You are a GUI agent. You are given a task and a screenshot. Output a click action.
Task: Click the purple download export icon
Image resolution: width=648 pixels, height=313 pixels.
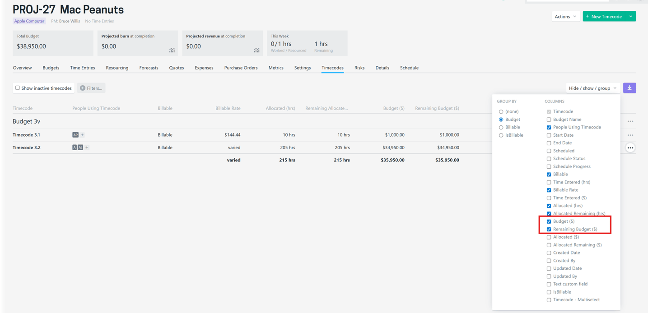(629, 88)
